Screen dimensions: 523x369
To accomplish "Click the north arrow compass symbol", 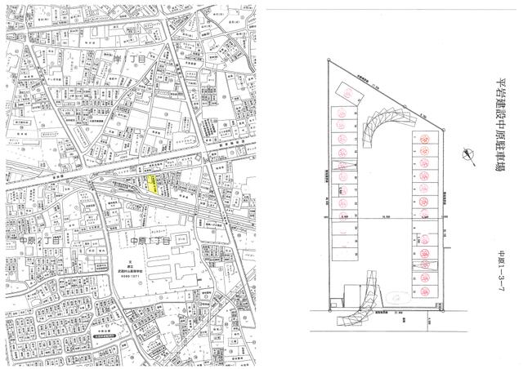I will (x=469, y=158).
